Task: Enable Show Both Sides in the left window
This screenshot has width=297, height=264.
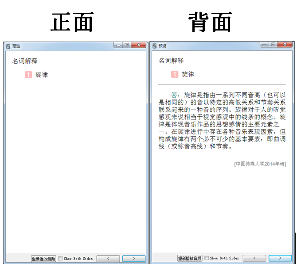Action: coord(60,258)
